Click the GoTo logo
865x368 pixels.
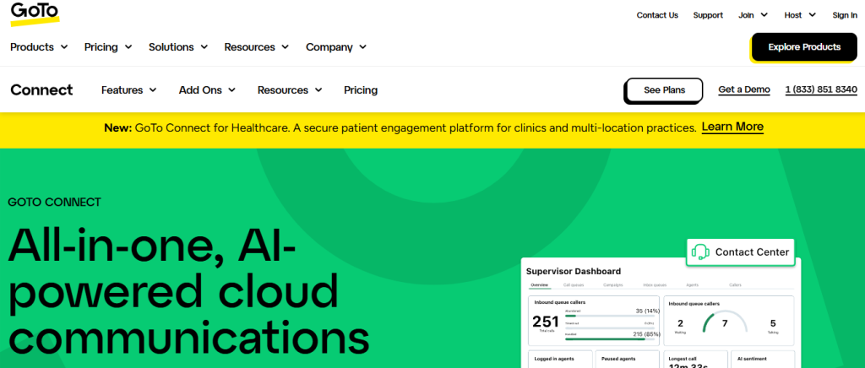[x=35, y=14]
